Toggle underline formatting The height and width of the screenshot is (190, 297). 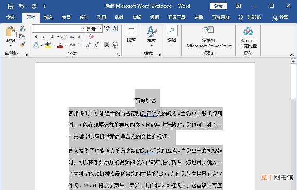click(52, 37)
